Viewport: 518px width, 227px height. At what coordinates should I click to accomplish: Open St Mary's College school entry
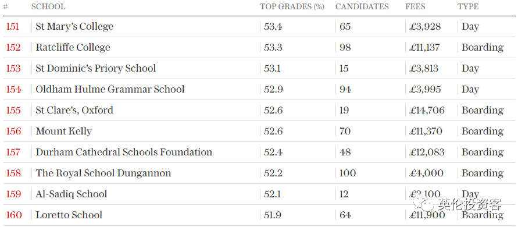(x=74, y=26)
